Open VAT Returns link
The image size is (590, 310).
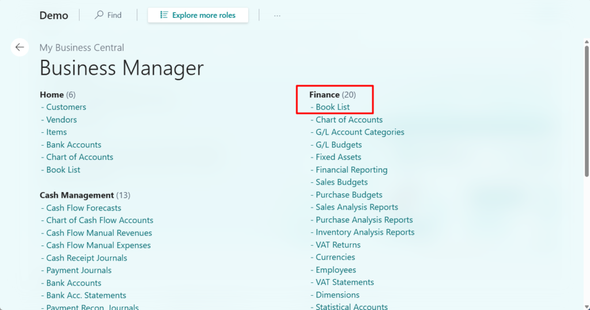tap(338, 245)
